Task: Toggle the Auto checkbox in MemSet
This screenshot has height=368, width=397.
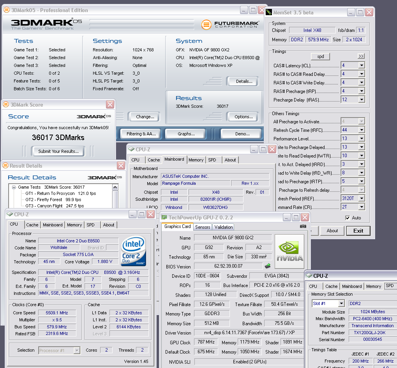Action: 348,217
